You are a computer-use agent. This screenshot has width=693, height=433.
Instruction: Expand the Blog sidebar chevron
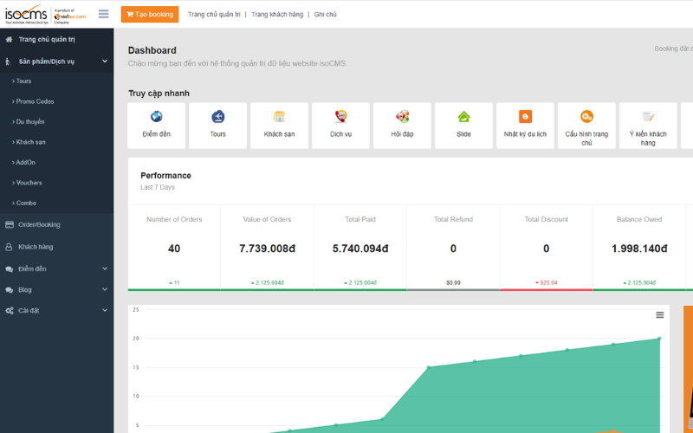click(105, 289)
